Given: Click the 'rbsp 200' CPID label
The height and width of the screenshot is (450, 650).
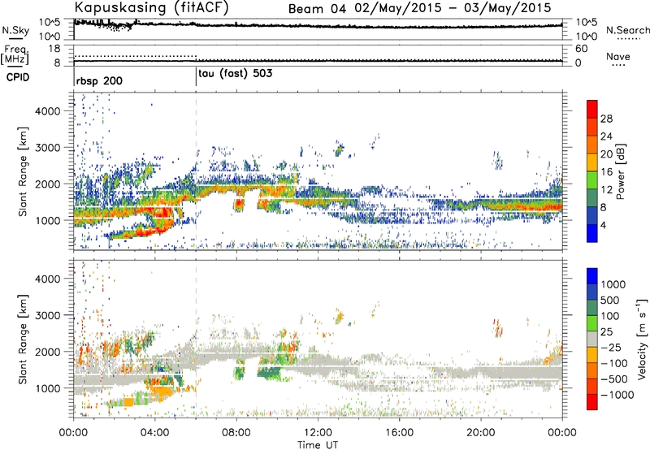Looking at the screenshot, I should (x=99, y=80).
